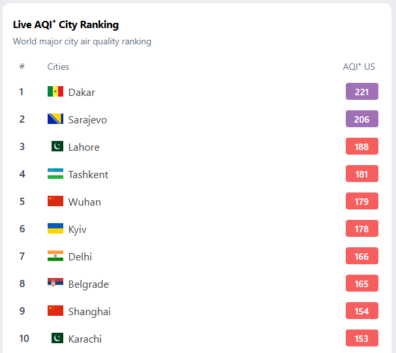Click the Ukraine flag beside Kyiv
Screen dimensions: 396x353
coord(55,229)
